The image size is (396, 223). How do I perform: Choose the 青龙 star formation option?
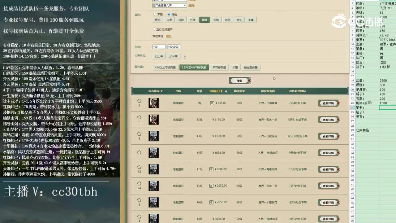tap(157, 20)
